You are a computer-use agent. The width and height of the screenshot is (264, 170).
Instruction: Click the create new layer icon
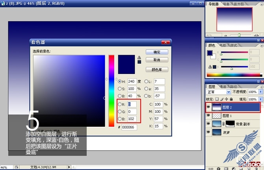tap(249, 168)
